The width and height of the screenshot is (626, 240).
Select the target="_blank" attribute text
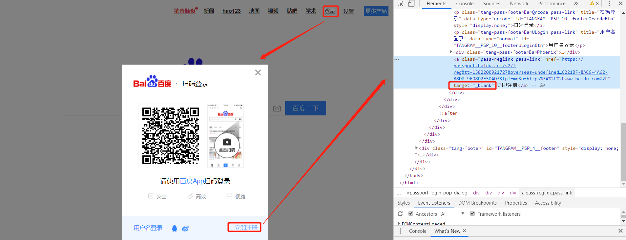click(x=473, y=86)
